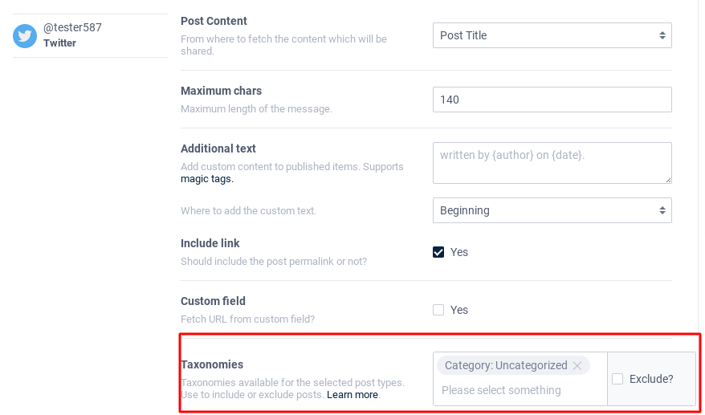705x415 pixels.
Task: Follow the Learn more link
Action: 352,395
